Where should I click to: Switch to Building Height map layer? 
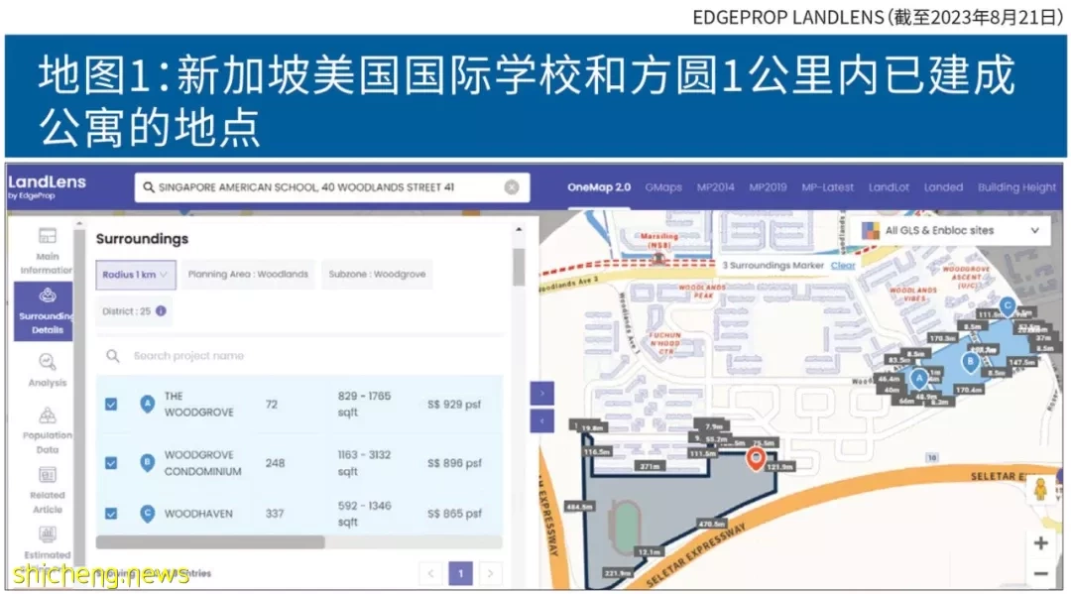tap(1016, 187)
